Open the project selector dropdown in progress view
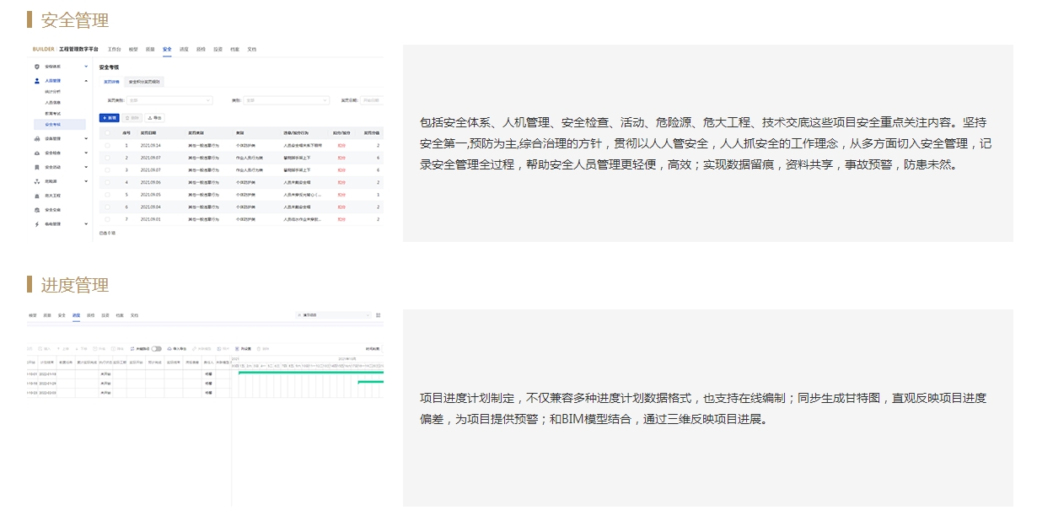Screen dimensions: 1037x521 pos(334,315)
